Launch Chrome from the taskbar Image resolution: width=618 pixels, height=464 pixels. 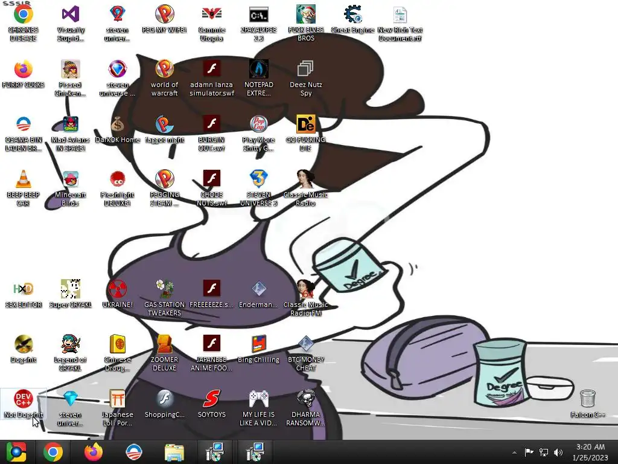click(53, 452)
